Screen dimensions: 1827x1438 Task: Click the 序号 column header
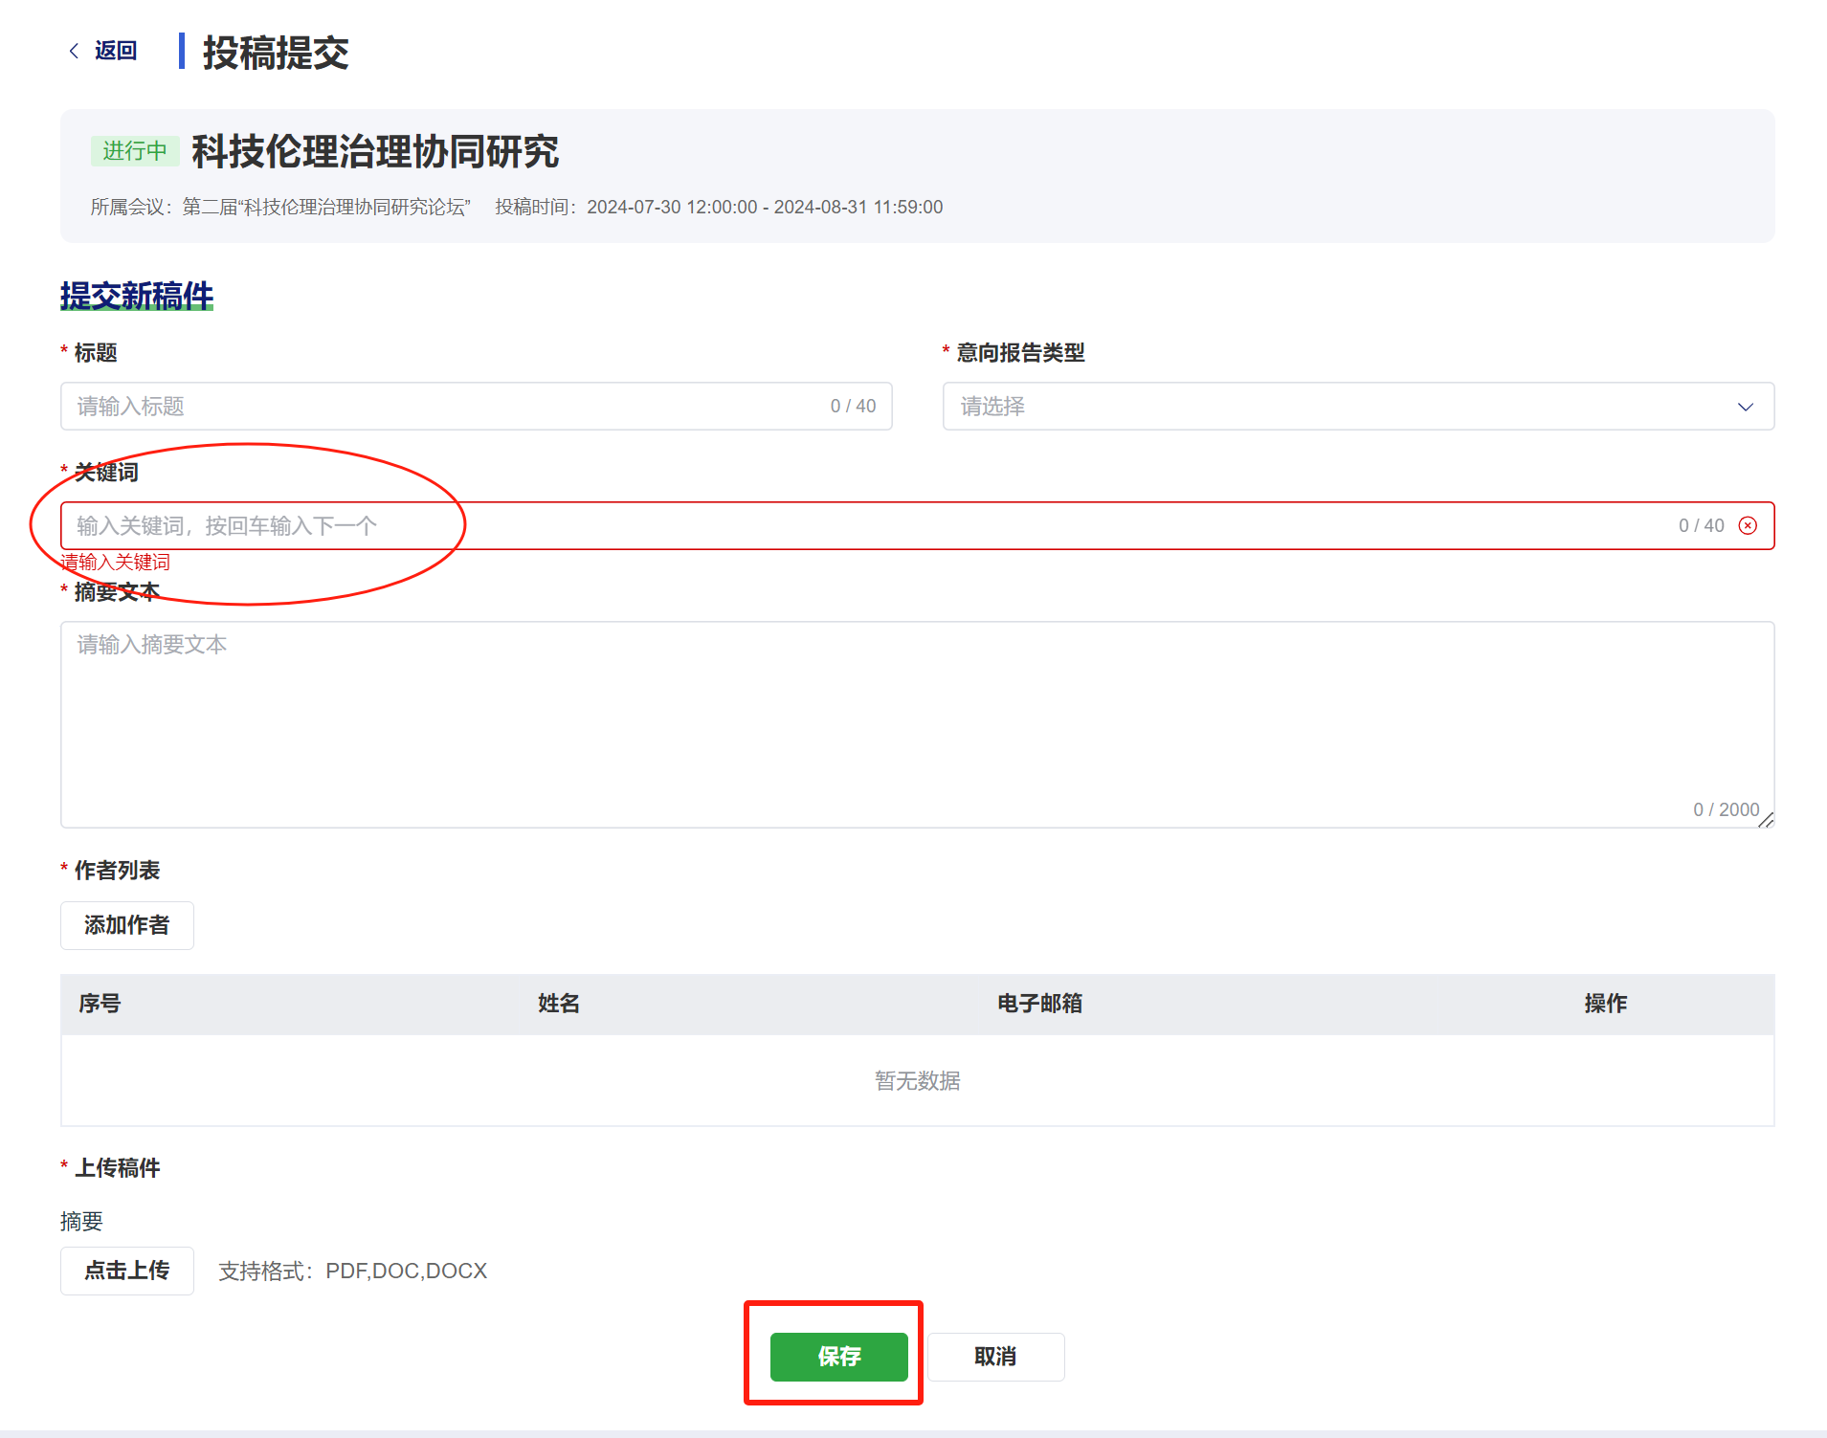click(x=100, y=1004)
